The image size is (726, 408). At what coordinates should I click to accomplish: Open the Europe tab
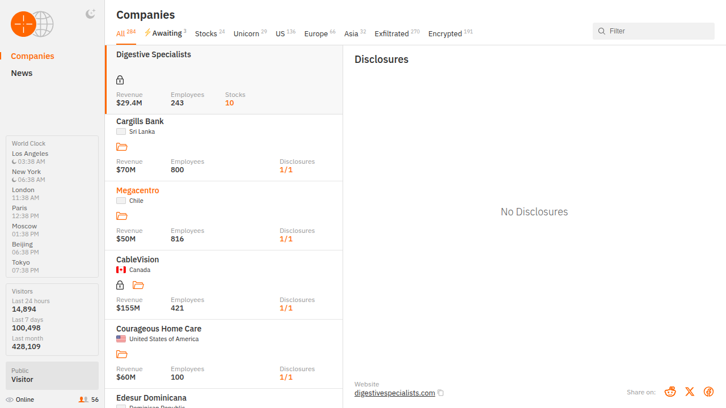click(x=320, y=33)
